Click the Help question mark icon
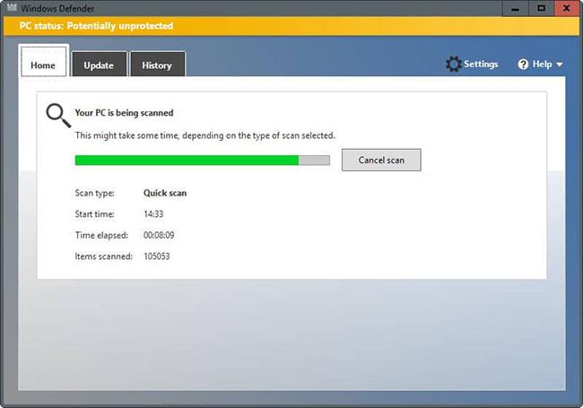Image resolution: width=583 pixels, height=408 pixels. 523,65
